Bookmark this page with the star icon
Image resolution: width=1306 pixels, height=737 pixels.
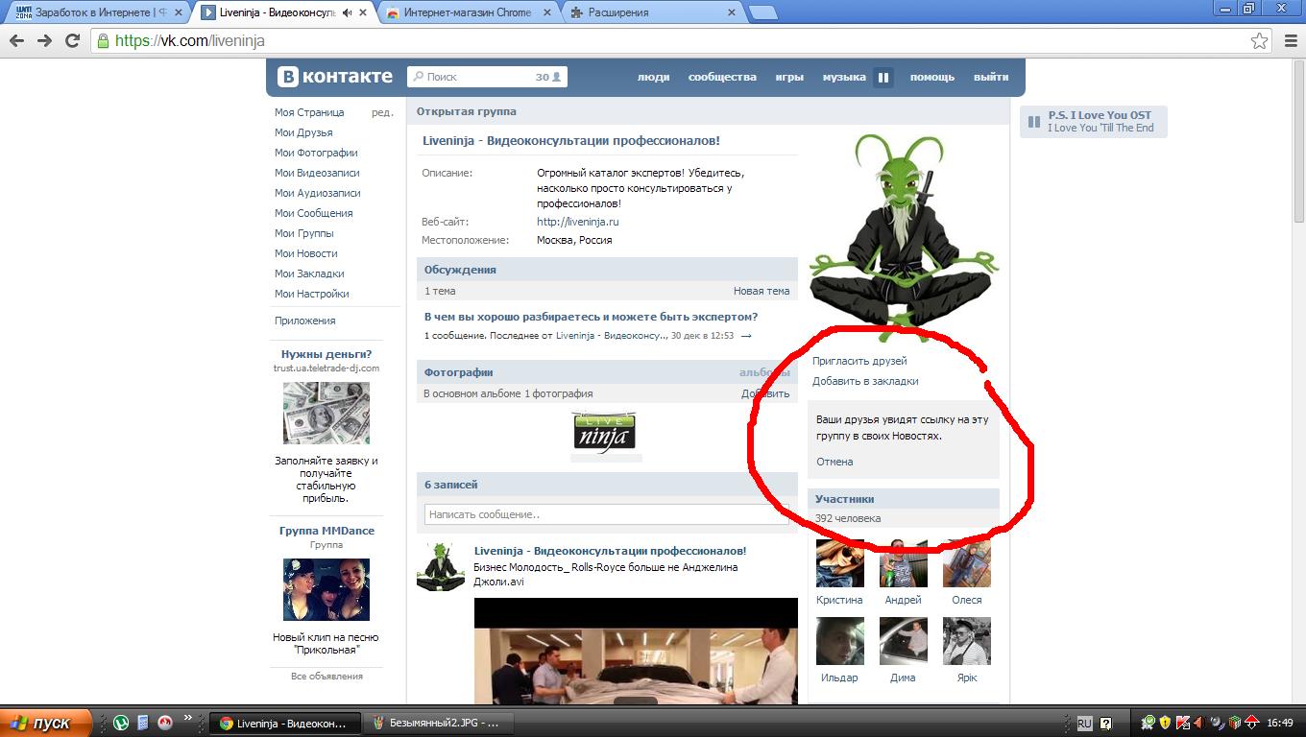click(x=1259, y=41)
